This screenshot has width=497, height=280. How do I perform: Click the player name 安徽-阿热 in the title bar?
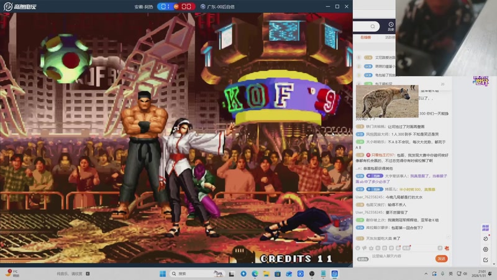(x=144, y=7)
